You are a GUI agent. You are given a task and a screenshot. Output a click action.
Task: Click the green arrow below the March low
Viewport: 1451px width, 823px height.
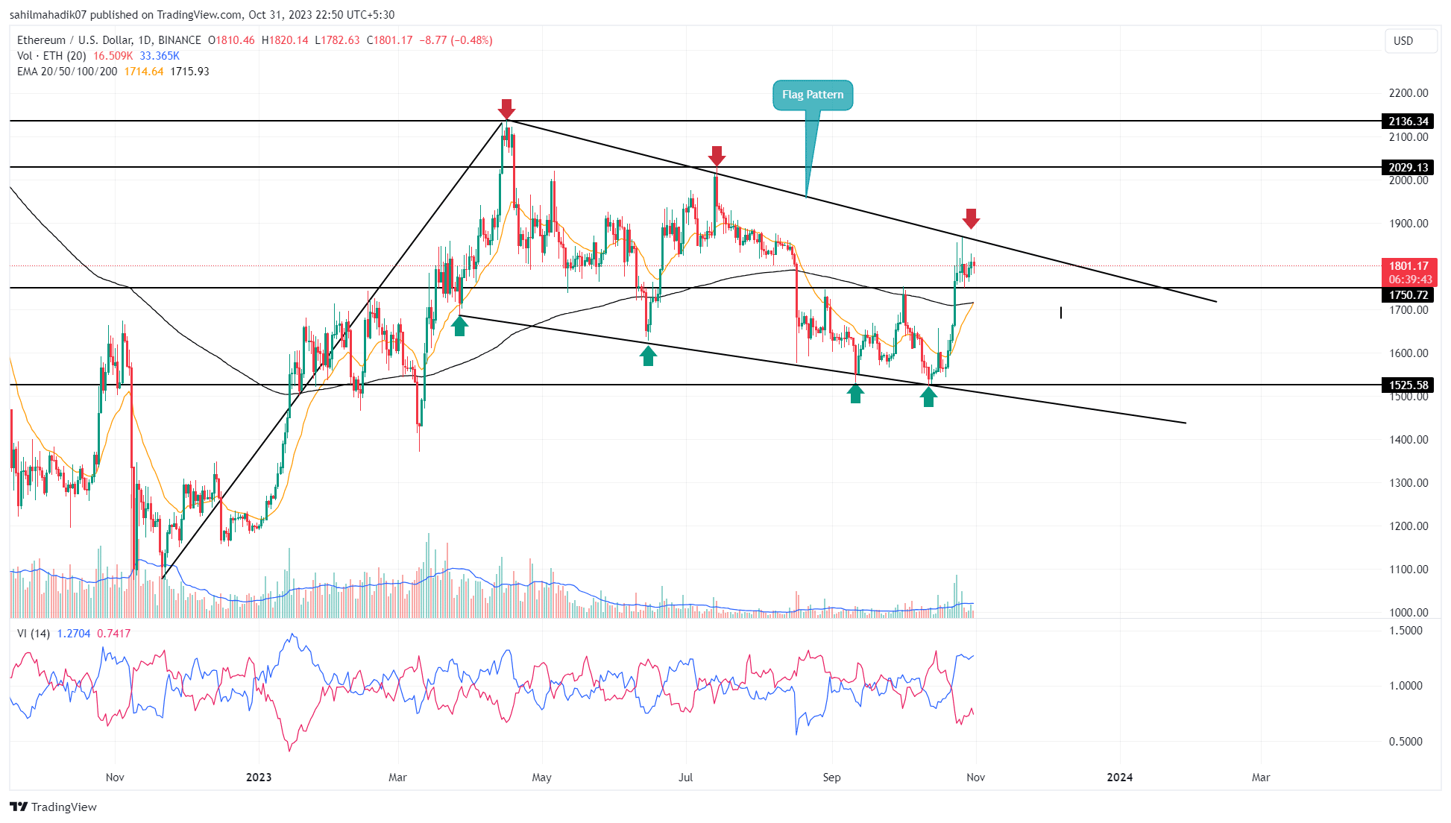(x=459, y=326)
